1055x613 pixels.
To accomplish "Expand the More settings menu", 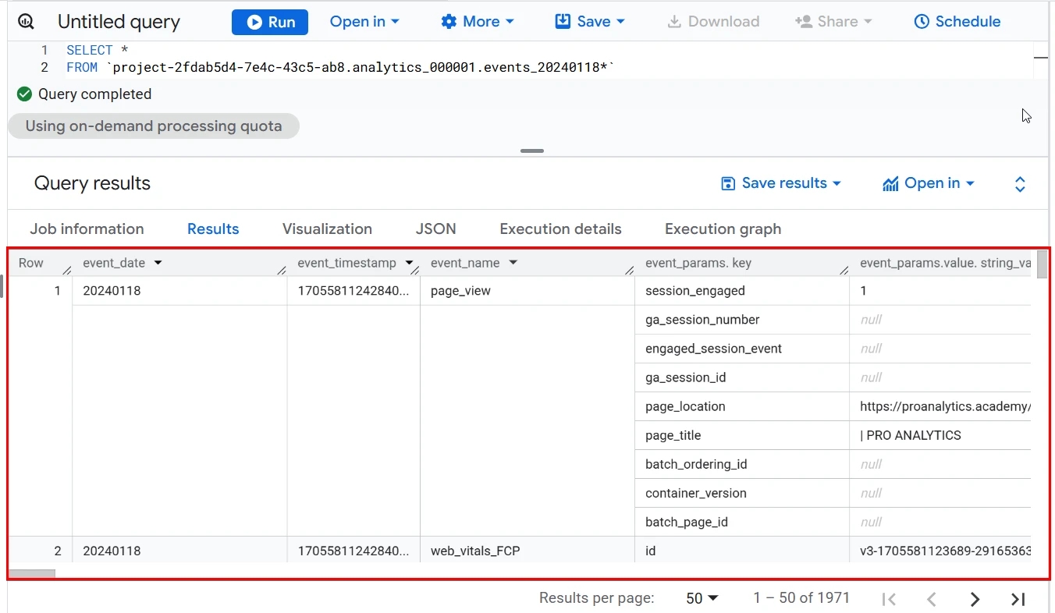I will (478, 22).
